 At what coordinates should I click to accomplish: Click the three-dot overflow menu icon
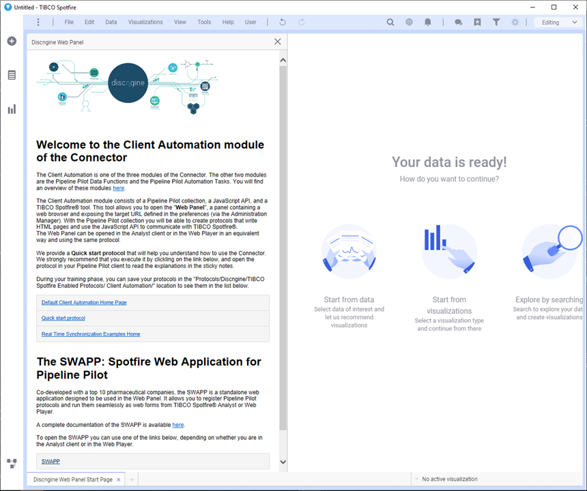[x=38, y=22]
